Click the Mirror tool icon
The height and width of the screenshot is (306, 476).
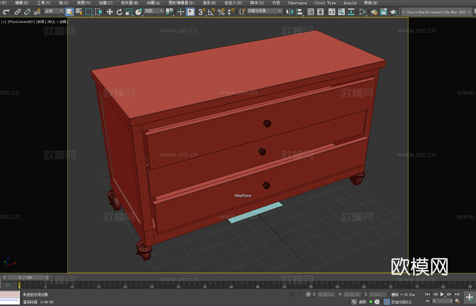pyautogui.click(x=290, y=12)
